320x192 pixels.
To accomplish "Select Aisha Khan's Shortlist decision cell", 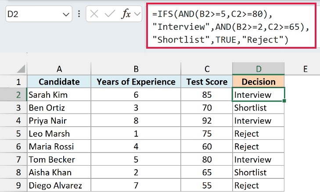I will click(259, 172).
